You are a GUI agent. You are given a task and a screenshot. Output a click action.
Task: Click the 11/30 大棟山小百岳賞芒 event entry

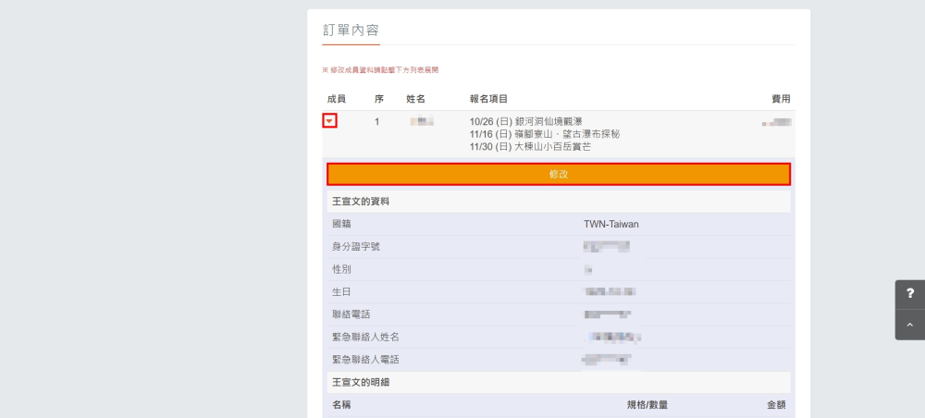[530, 146]
